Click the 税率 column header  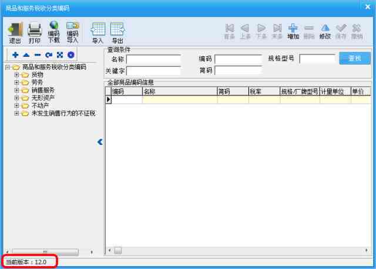tap(264, 91)
